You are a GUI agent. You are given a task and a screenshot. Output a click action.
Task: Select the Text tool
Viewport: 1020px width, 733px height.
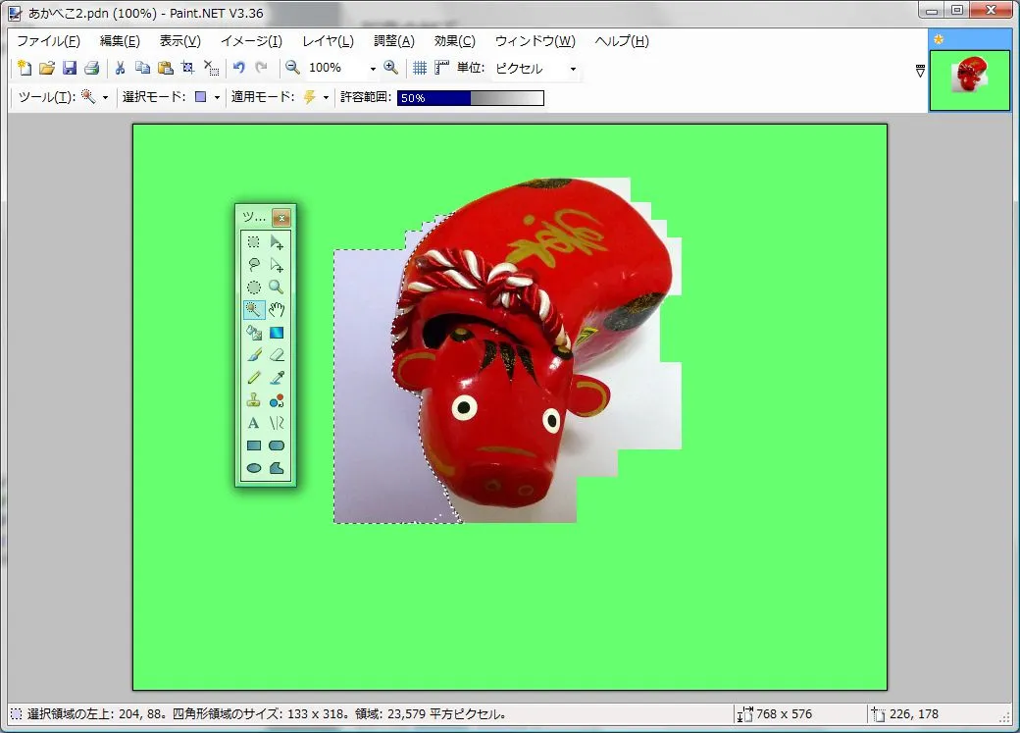click(254, 423)
